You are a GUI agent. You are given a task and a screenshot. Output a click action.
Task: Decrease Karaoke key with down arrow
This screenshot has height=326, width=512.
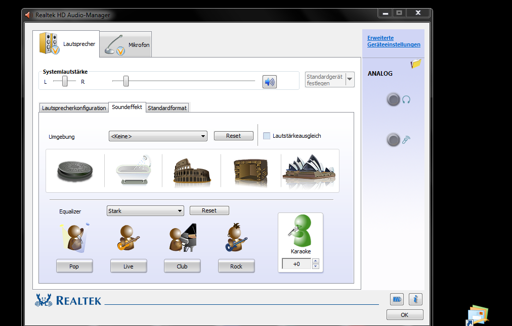315,266
